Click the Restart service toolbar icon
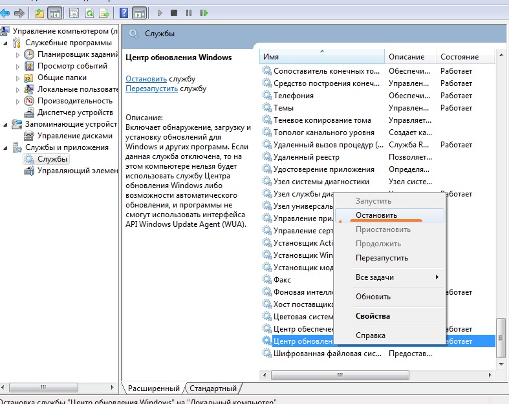This screenshot has height=404, width=509. coord(204,13)
